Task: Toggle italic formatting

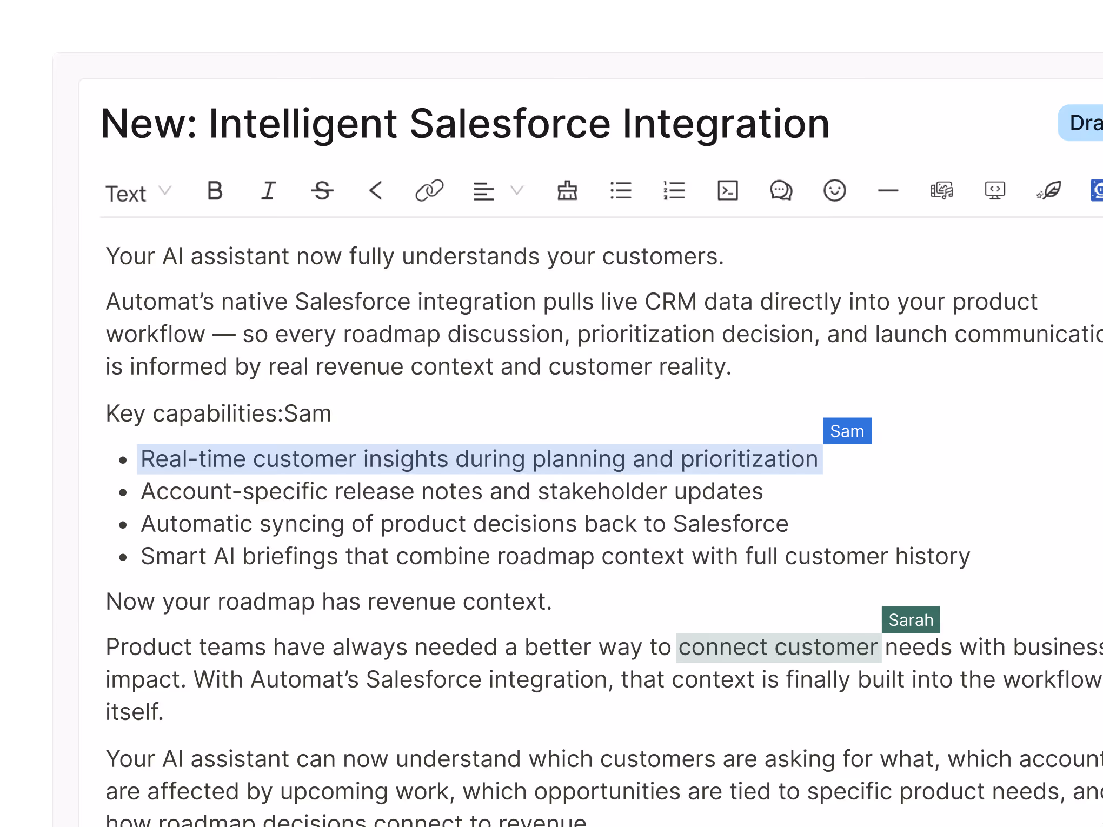Action: [x=269, y=191]
